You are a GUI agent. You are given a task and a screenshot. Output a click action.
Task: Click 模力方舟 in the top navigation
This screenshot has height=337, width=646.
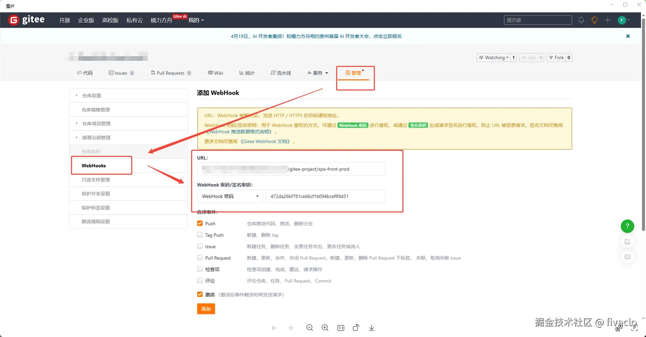pos(161,20)
